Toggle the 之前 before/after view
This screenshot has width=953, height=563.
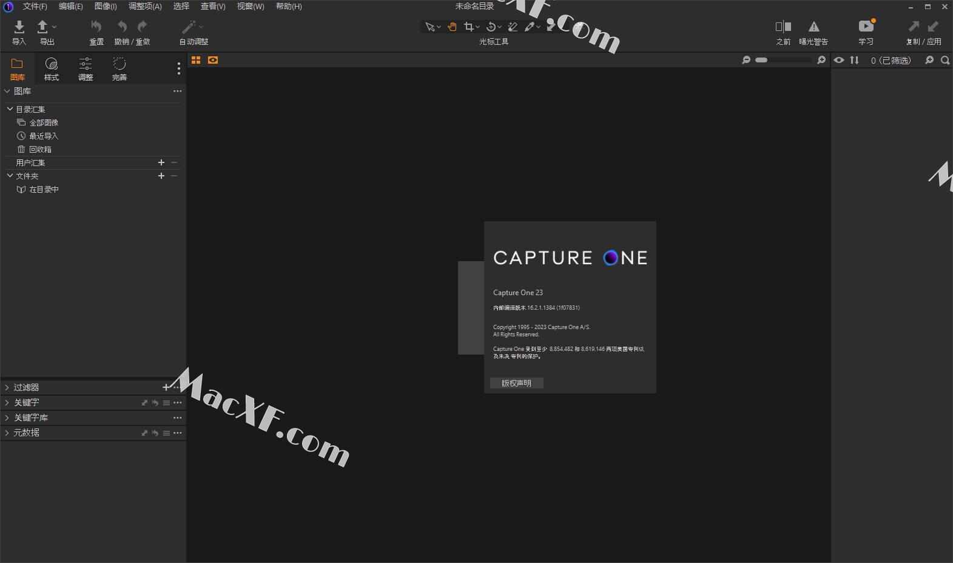click(783, 27)
